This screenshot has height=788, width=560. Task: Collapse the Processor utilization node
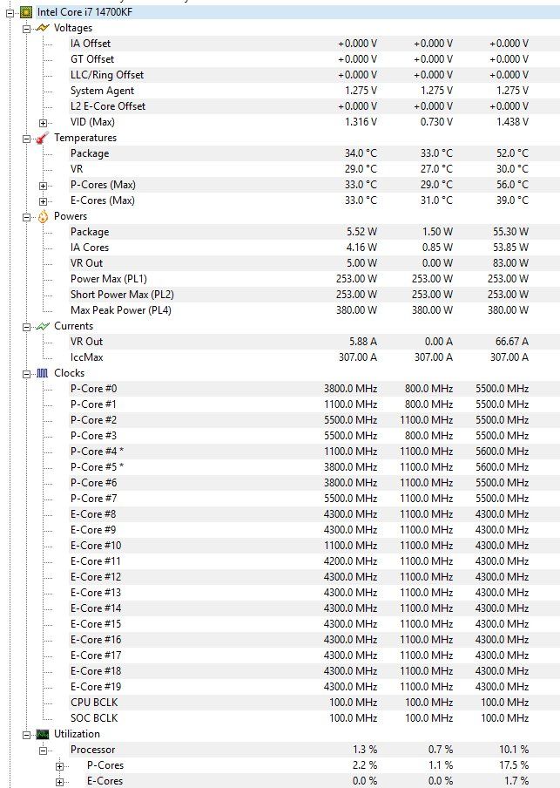pyautogui.click(x=44, y=751)
